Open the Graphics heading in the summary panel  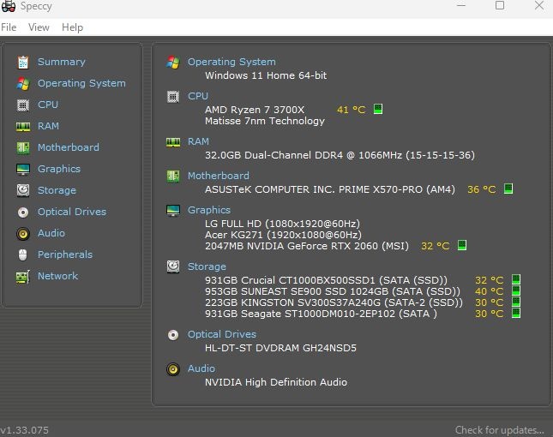click(x=209, y=210)
